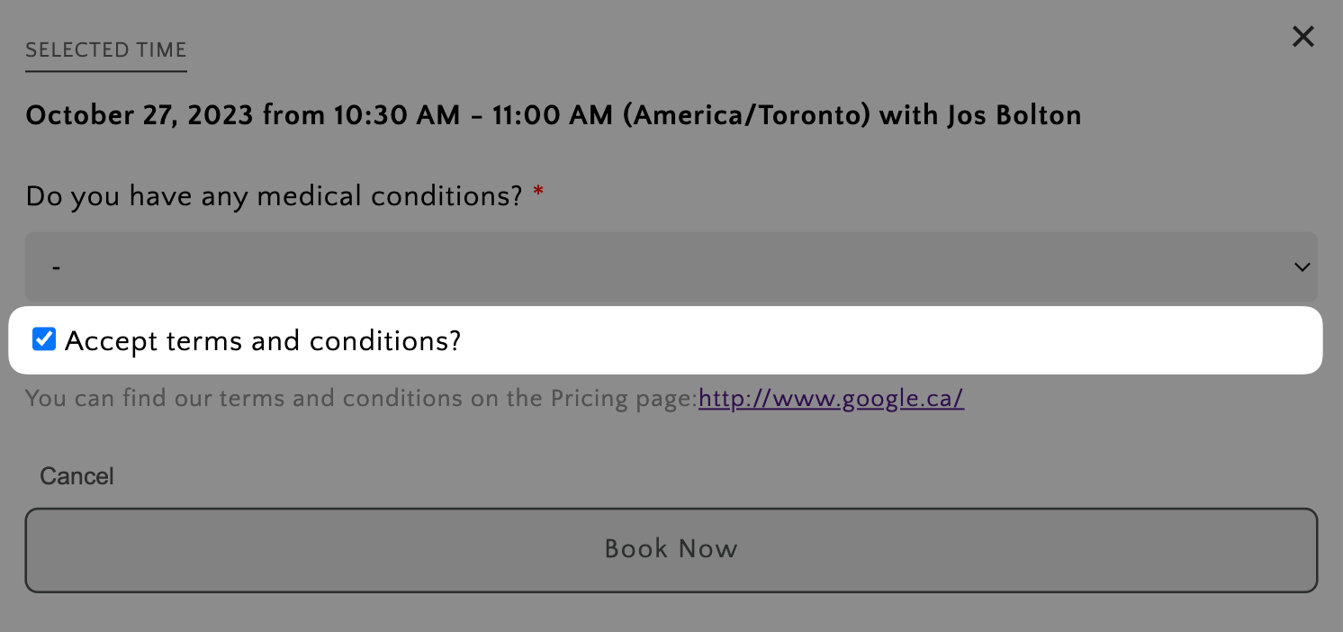Click the 'Accept terms and conditions?' label text
The height and width of the screenshot is (632, 1343).
262,341
